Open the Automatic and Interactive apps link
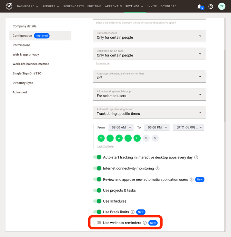This screenshot has height=237, width=231. tap(157, 23)
